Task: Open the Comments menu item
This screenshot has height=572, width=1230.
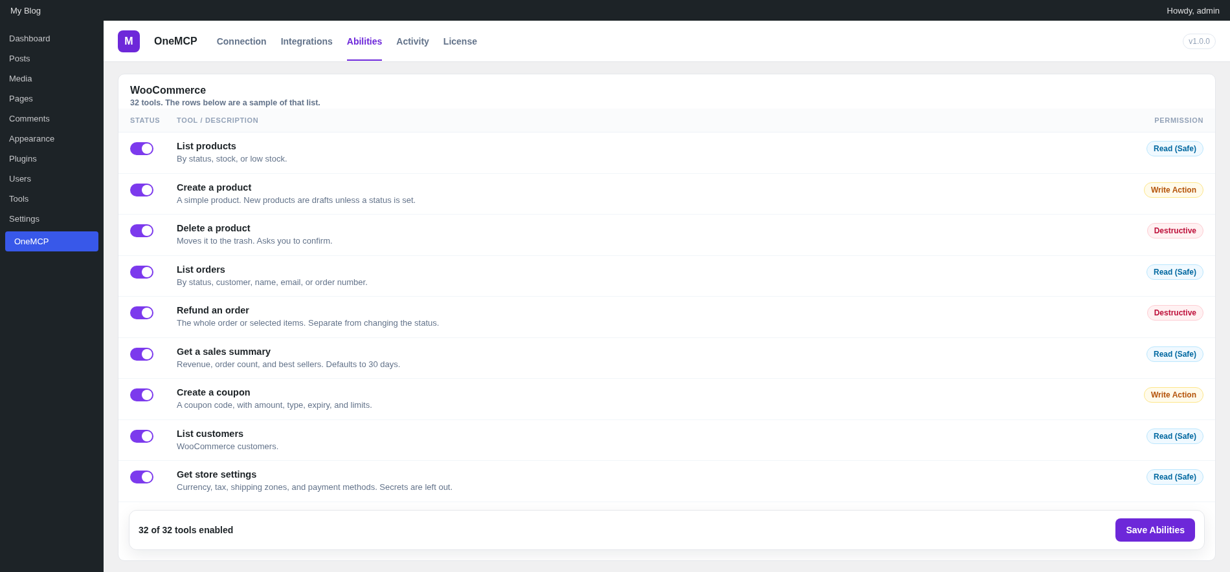Action: [52, 118]
